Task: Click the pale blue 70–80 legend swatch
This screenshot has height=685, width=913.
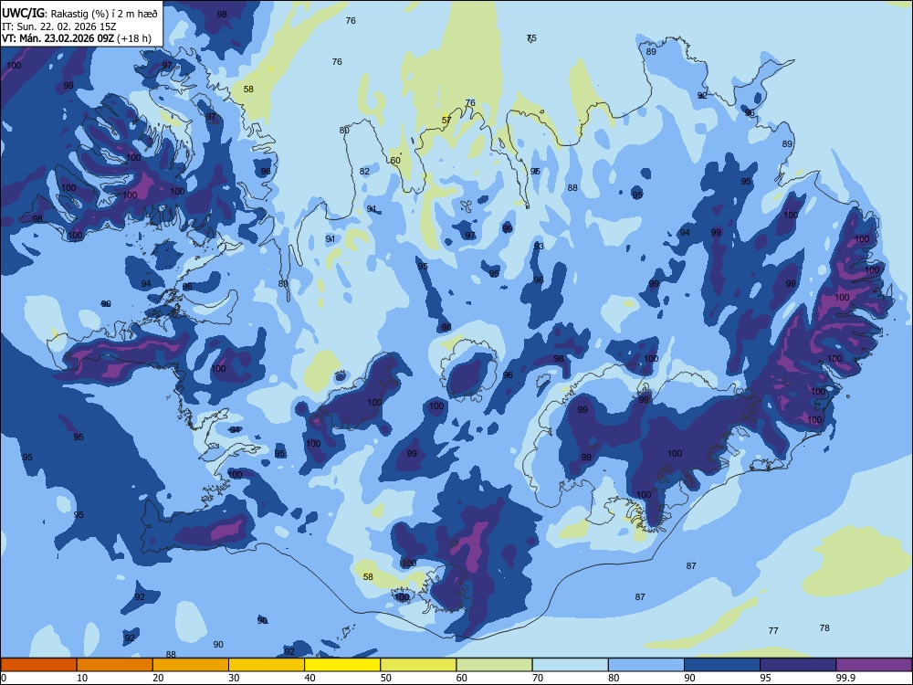Action: pyautogui.click(x=570, y=665)
